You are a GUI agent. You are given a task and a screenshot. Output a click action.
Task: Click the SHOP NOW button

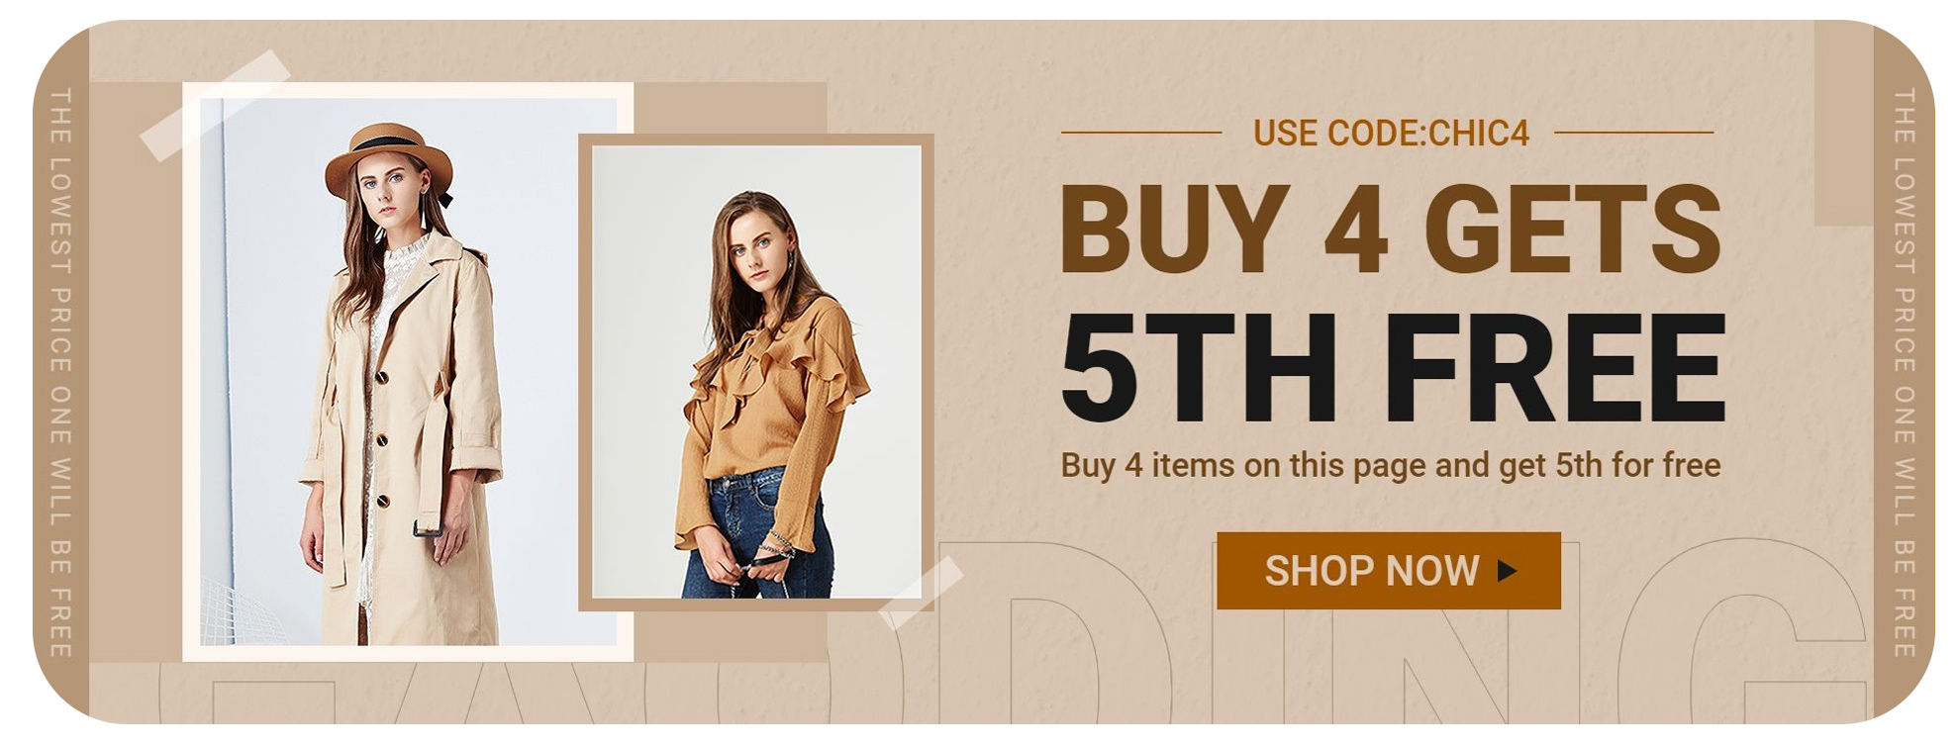click(1388, 571)
